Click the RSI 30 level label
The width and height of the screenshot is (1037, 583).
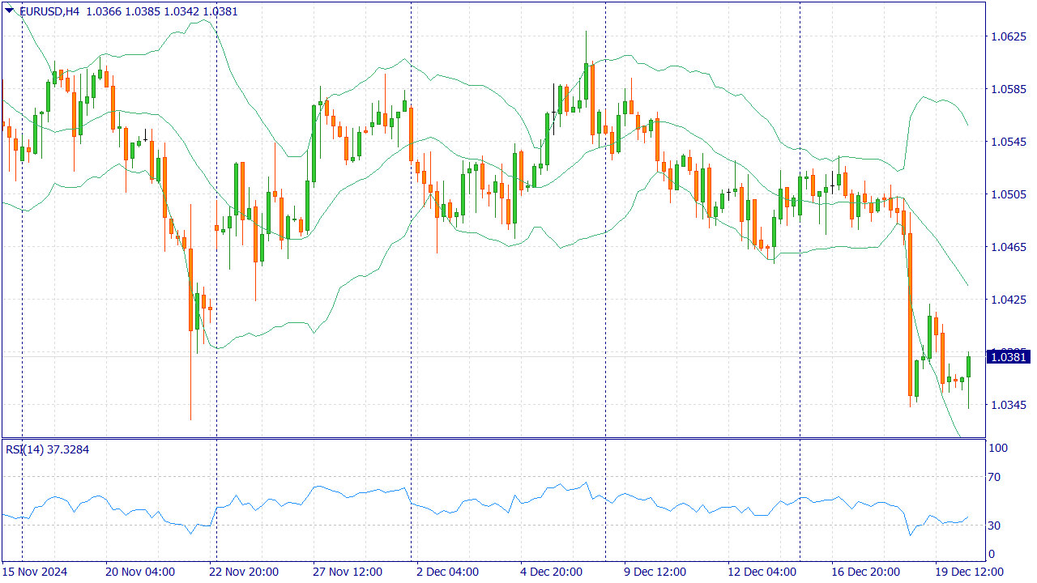995,526
